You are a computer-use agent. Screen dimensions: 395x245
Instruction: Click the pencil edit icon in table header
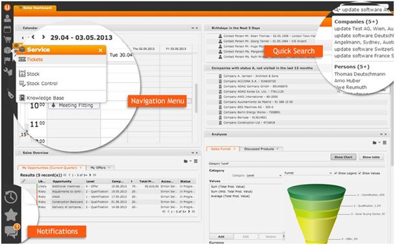pos(23,181)
